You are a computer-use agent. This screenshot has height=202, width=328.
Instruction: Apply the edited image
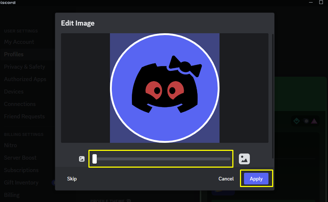click(256, 179)
